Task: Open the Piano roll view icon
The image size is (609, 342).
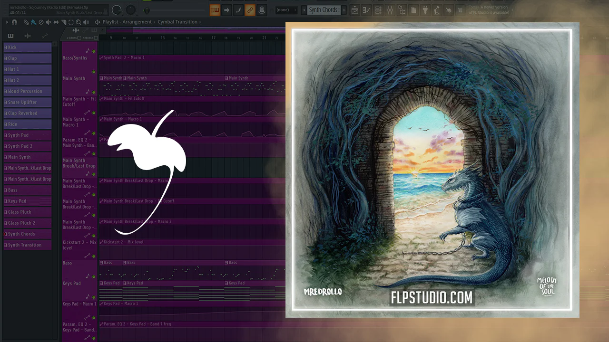Action: [x=366, y=9]
